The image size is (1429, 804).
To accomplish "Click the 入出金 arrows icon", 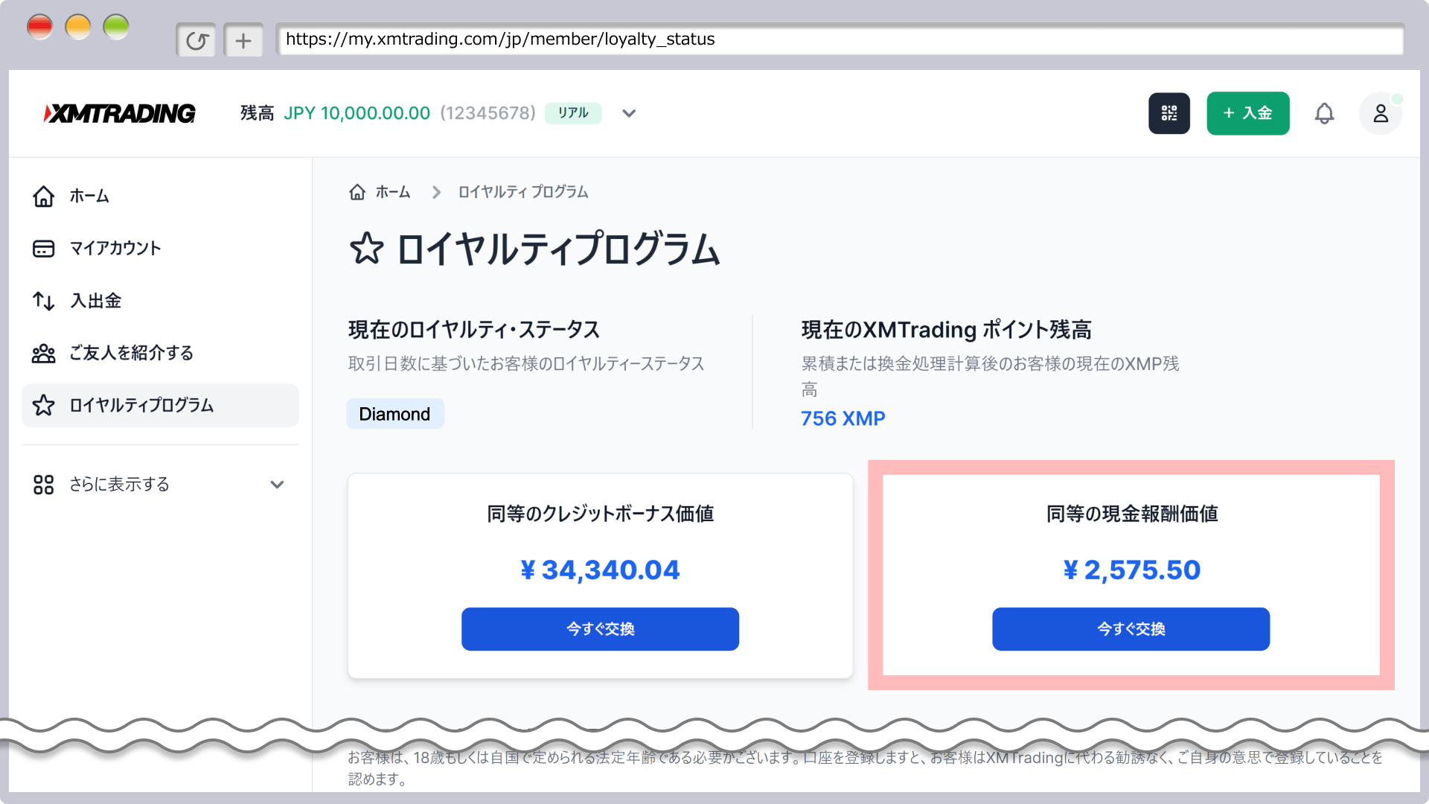I will [43, 301].
